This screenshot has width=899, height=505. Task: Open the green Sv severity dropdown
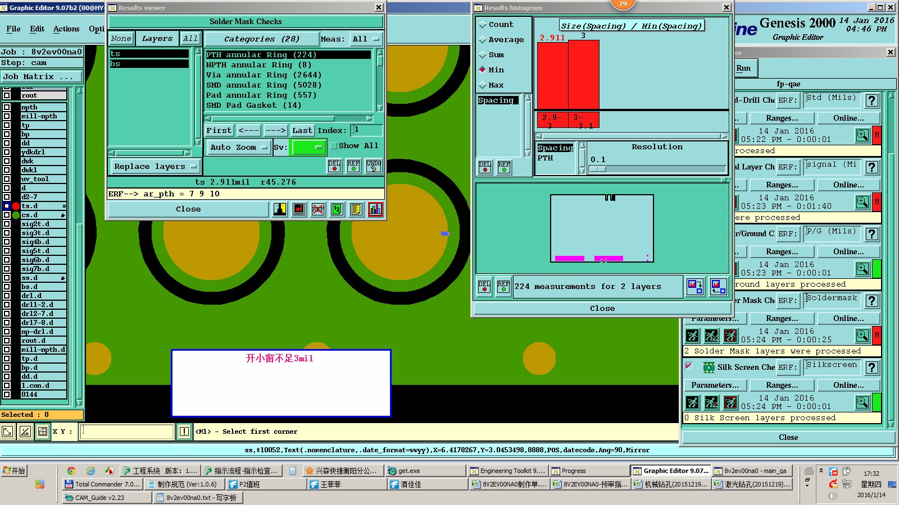[x=308, y=148]
